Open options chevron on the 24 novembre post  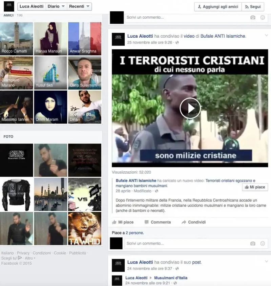[266, 261]
